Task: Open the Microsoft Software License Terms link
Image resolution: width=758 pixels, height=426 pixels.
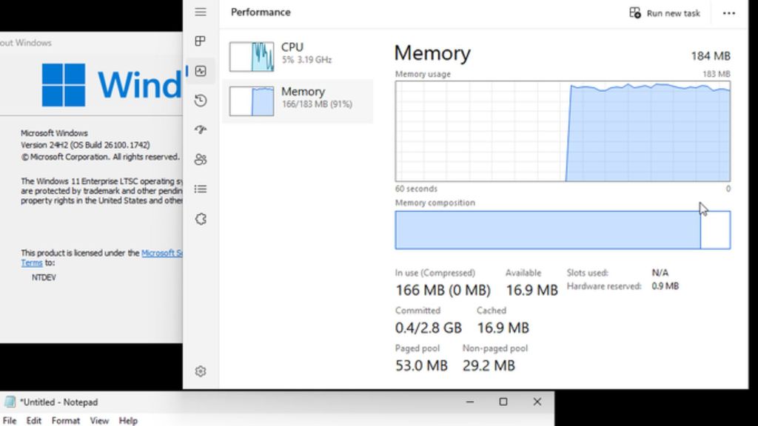Action: coord(158,252)
